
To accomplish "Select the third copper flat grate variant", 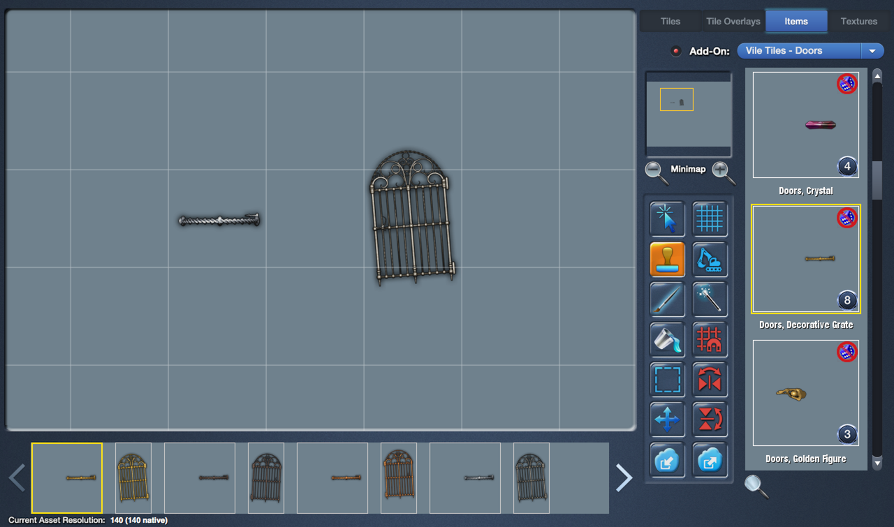I will (332, 478).
